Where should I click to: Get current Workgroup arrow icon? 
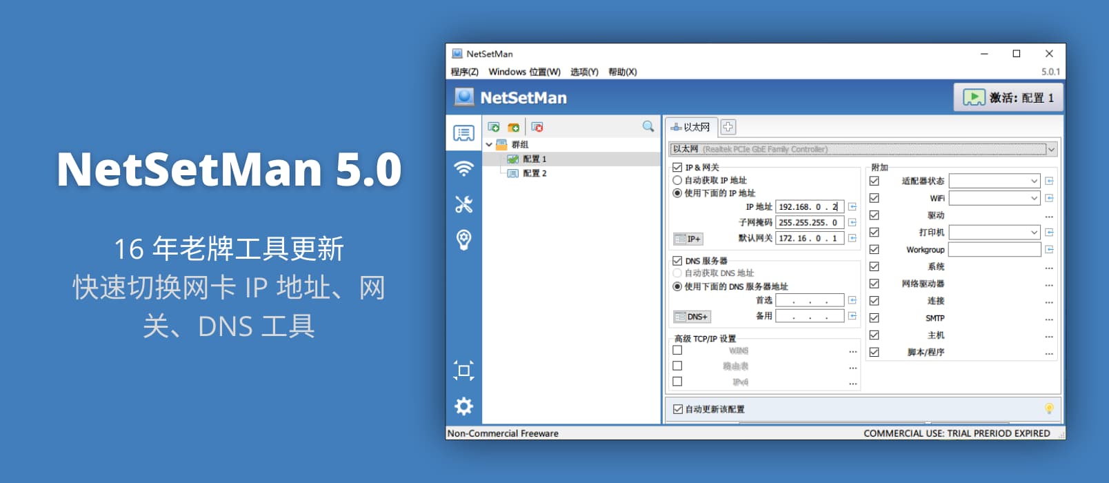1049,250
